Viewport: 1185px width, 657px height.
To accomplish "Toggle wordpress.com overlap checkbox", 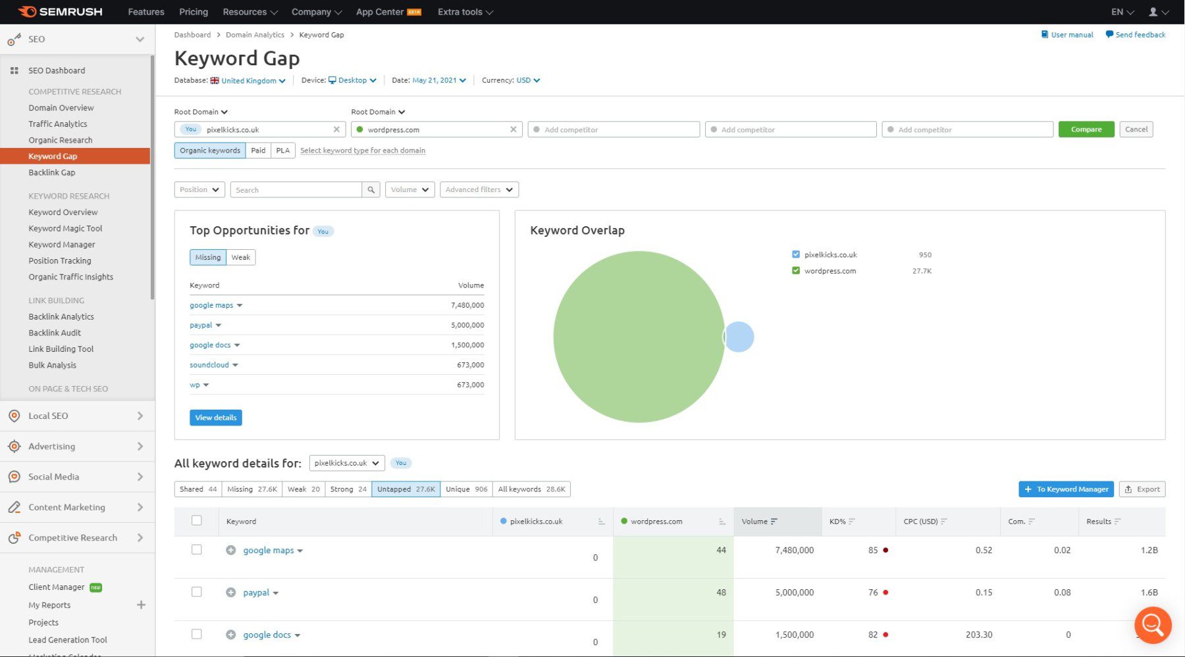I will click(796, 271).
